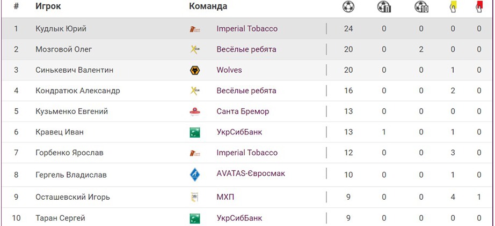Open Imperial Tobacco link in Горбенко Ярослав's row
The image size is (495, 226).
coord(247,153)
